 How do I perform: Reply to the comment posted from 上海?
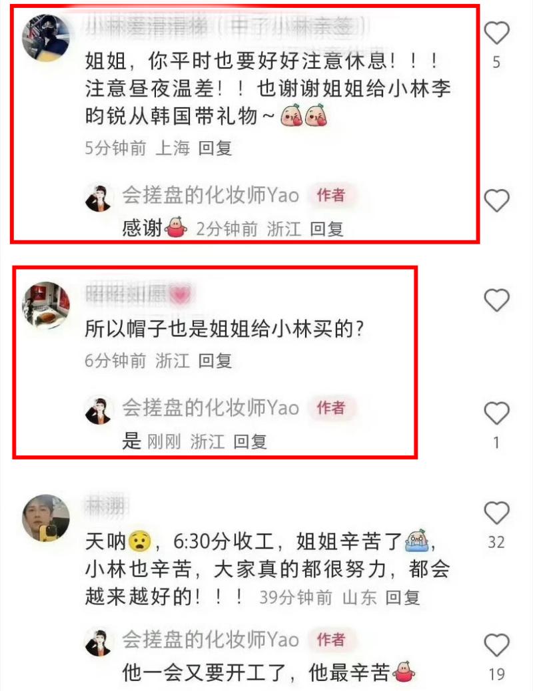click(x=215, y=148)
